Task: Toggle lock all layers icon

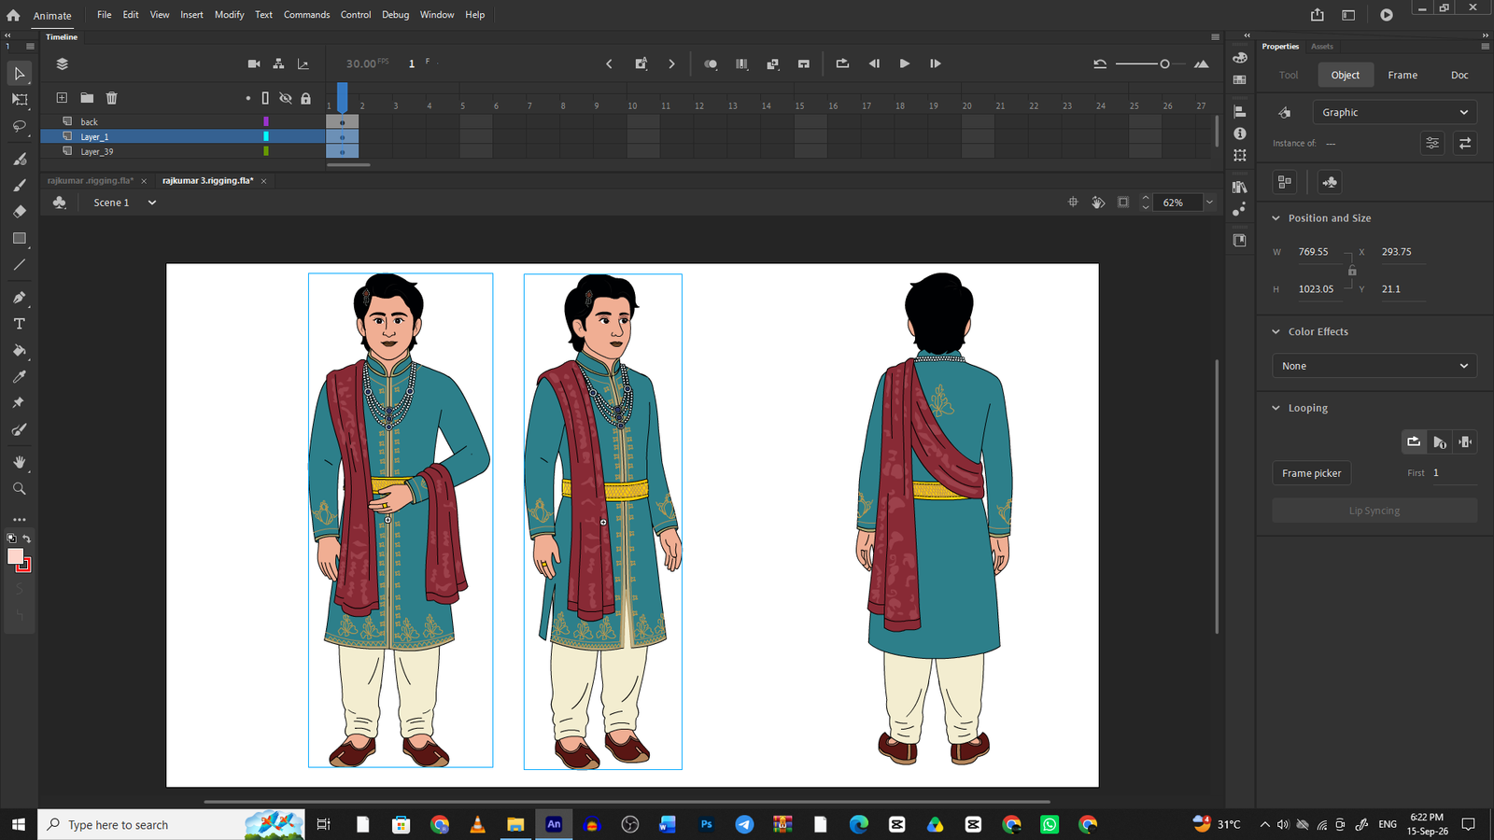Action: tap(305, 98)
